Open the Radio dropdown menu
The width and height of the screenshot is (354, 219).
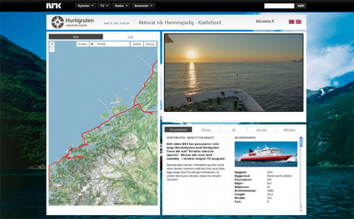[121, 6]
